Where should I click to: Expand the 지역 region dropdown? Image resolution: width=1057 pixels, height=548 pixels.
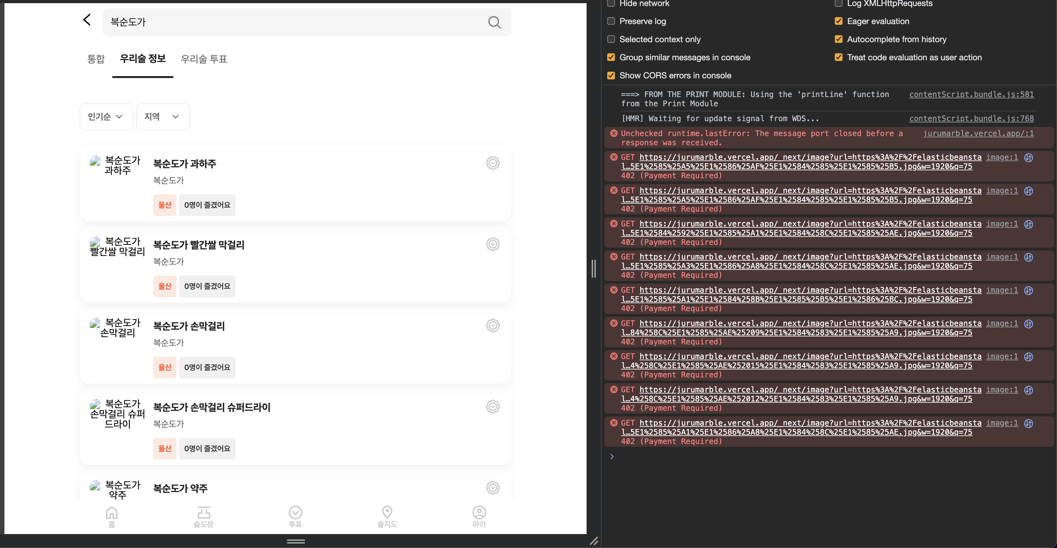(163, 117)
